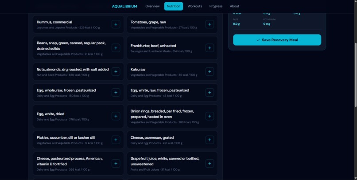The image size is (357, 180).
Task: Add dill Pickles, cucumber with plus icon
Action: [116, 140]
